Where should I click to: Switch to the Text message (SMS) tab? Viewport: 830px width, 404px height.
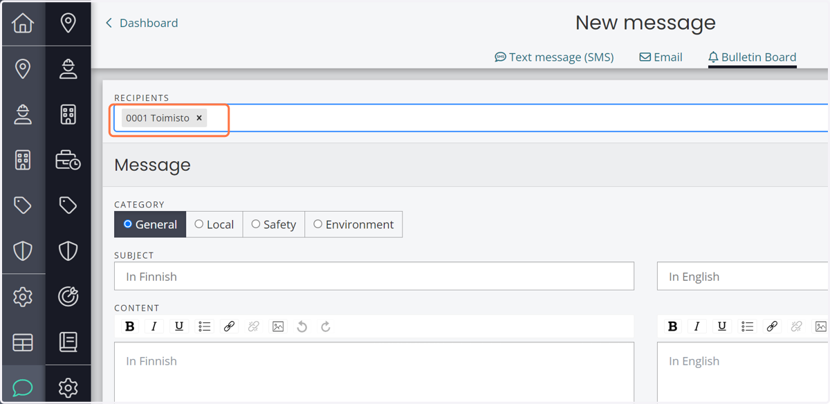pyautogui.click(x=554, y=57)
